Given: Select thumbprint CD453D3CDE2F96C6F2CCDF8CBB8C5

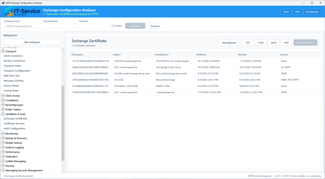Looking at the screenshot, I should [x=90, y=92].
